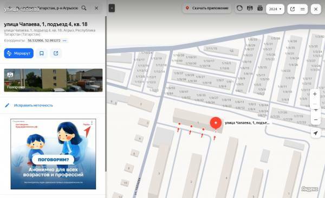Open the Панорама street view thumbnail
Image resolution: width=325 pixels, height=198 pixels.
(53, 80)
